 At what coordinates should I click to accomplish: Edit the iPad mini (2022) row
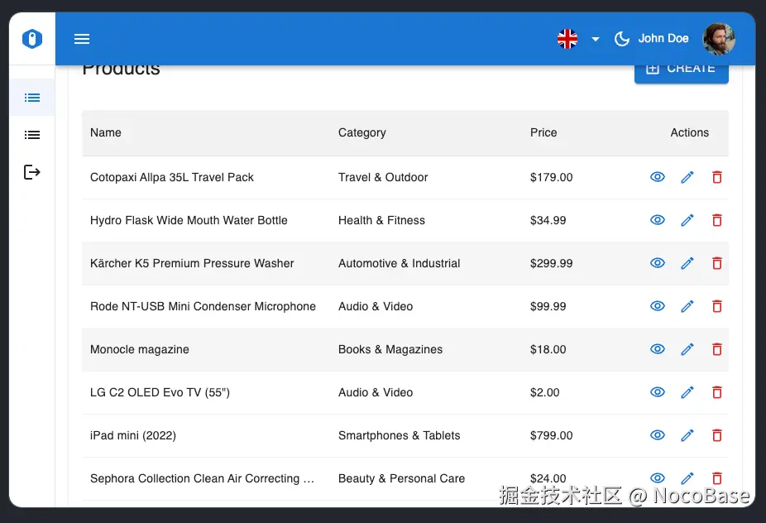tap(687, 435)
